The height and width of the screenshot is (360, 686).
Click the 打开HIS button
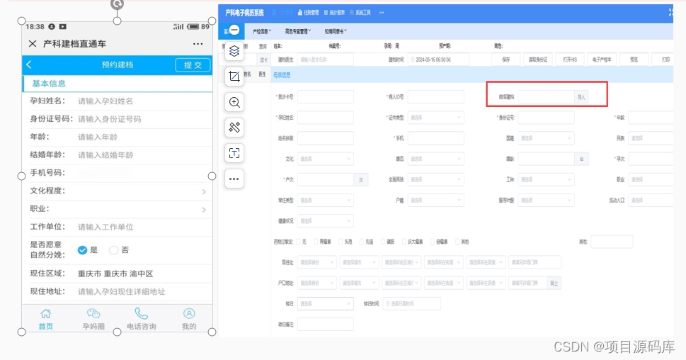[570, 60]
